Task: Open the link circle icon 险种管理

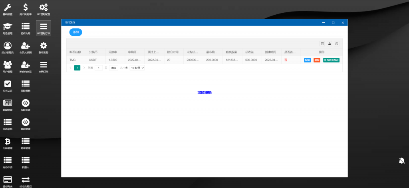Action: pos(26,124)
